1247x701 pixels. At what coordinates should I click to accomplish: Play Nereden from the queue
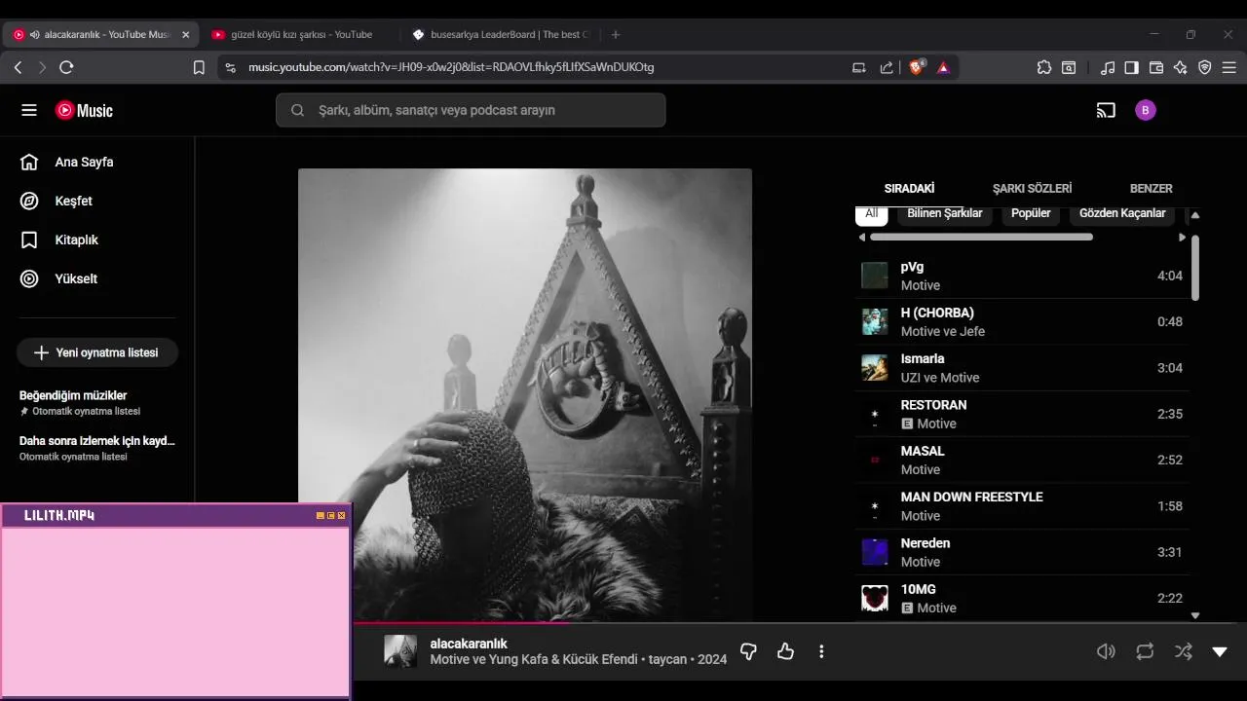point(1022,552)
